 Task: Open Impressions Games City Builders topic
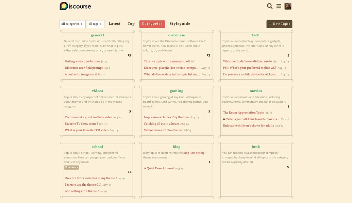[167, 117]
